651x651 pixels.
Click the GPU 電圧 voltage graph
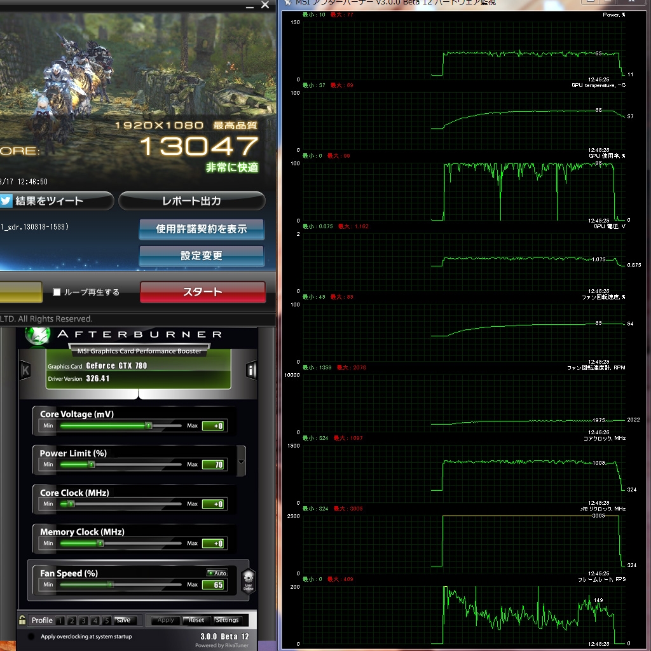[x=463, y=261]
